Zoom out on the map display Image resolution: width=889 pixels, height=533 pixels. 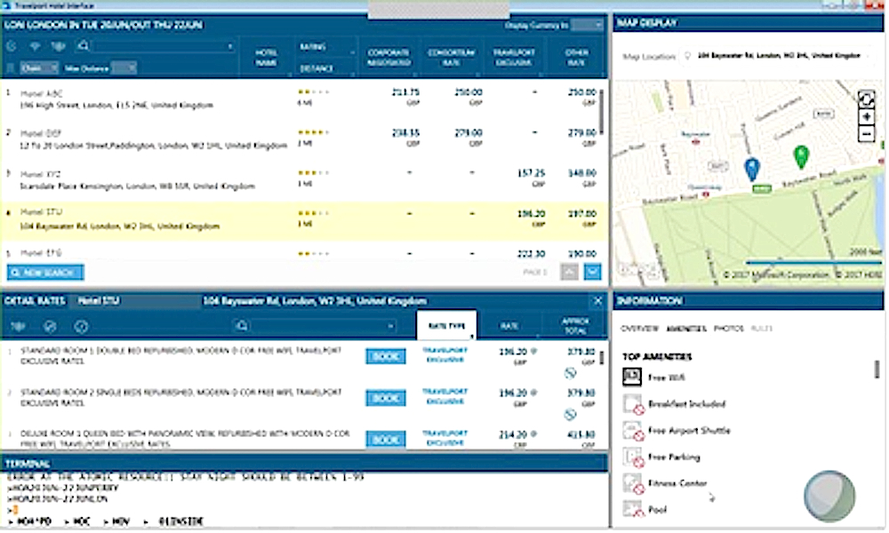point(867,134)
